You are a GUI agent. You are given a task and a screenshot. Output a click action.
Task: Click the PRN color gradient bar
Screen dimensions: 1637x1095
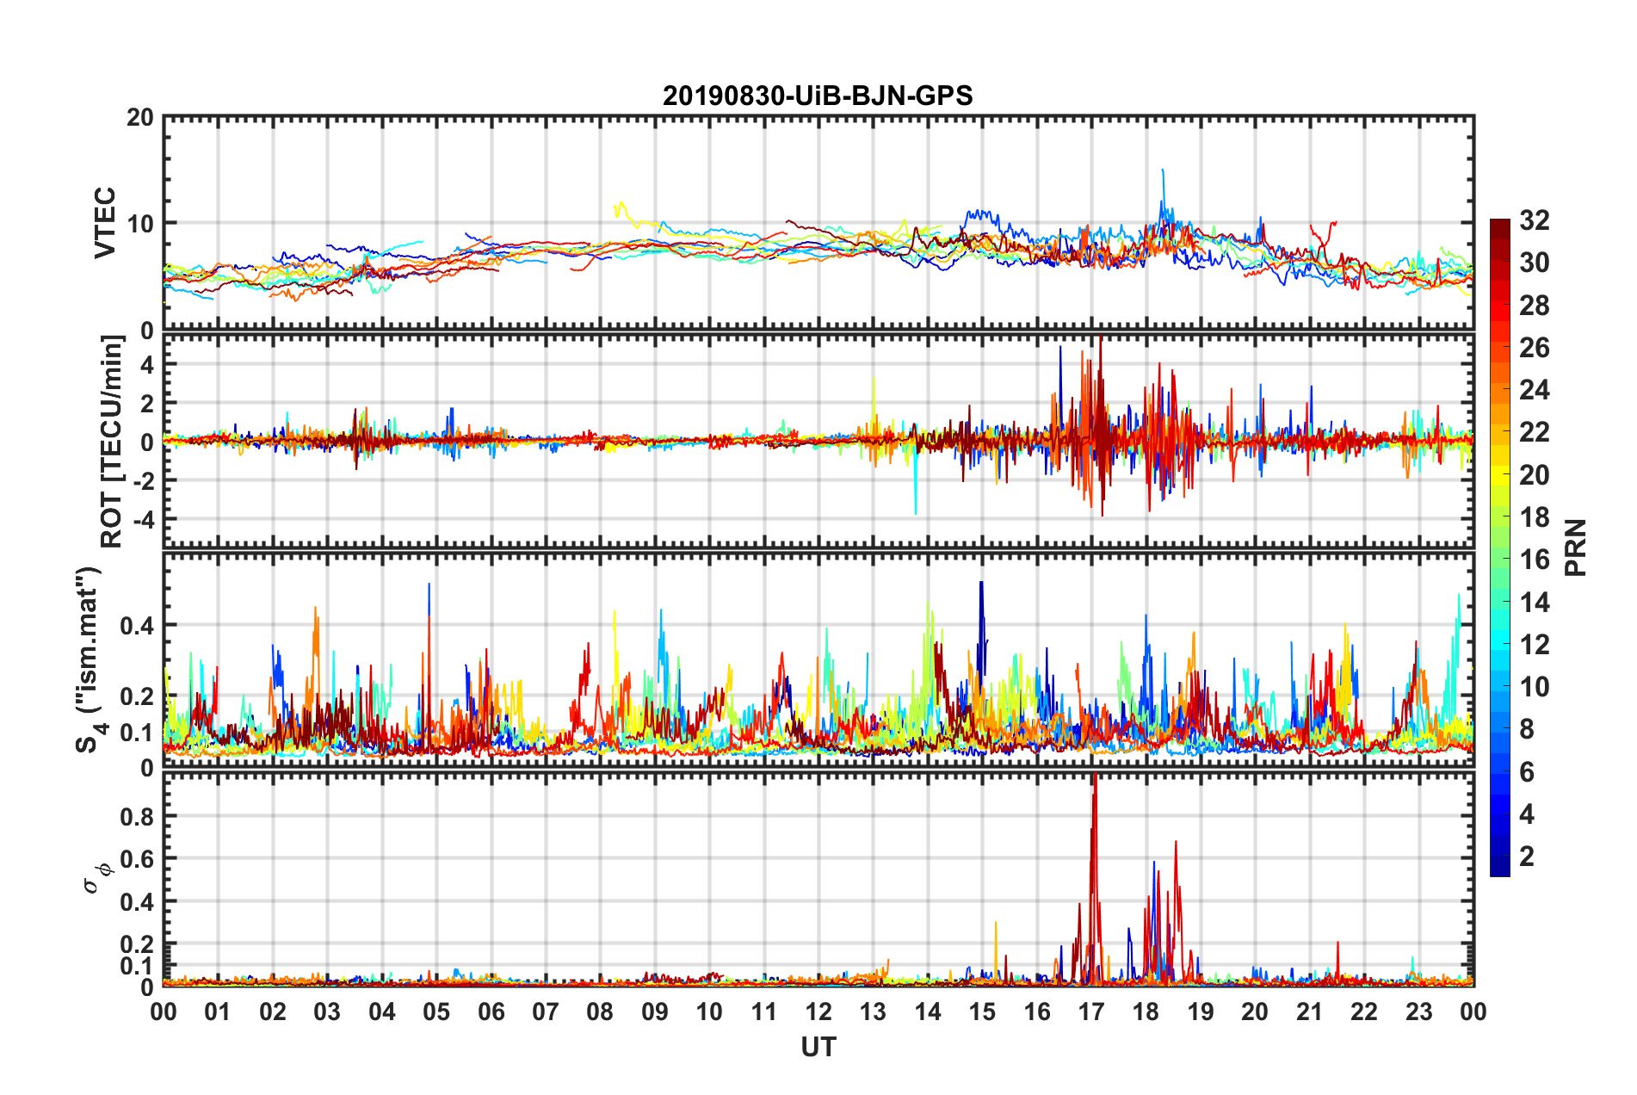coord(1499,547)
